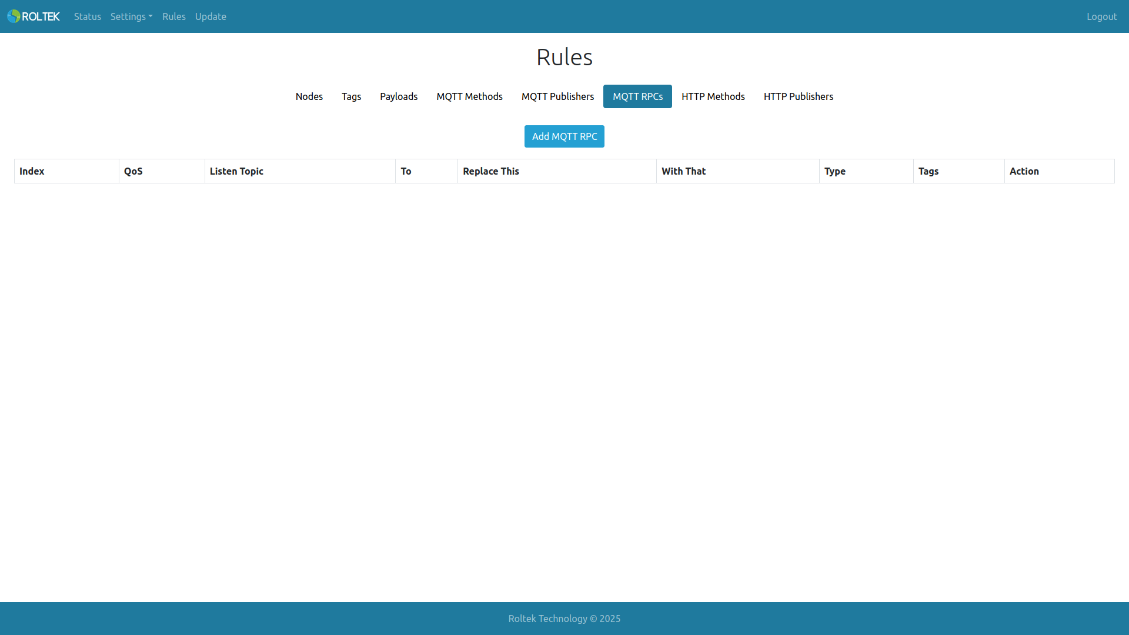Open the Payloads tab

pyautogui.click(x=399, y=96)
